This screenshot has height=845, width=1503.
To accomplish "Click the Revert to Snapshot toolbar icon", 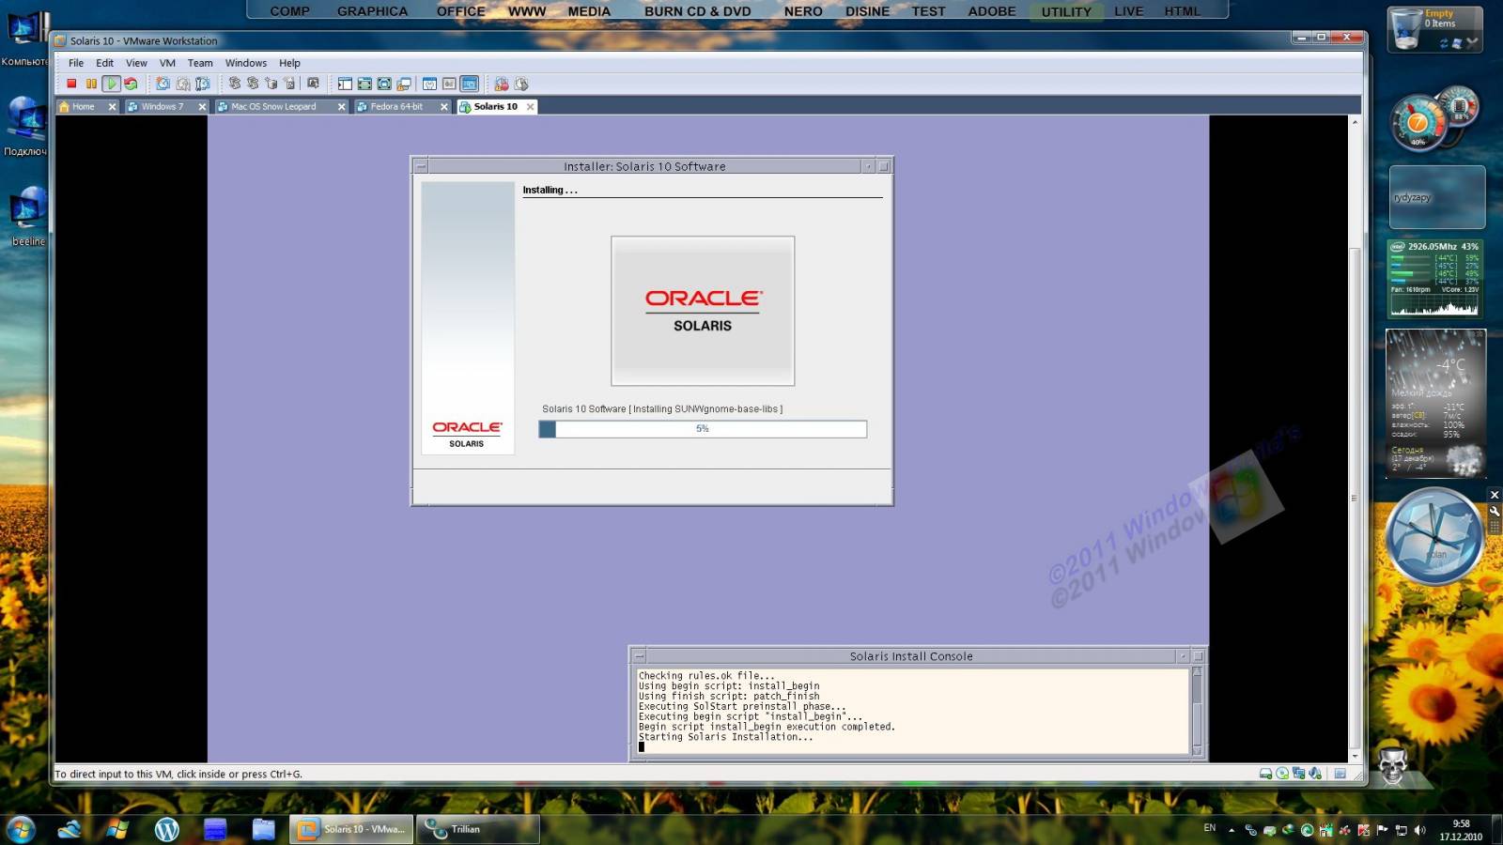I will pos(183,84).
